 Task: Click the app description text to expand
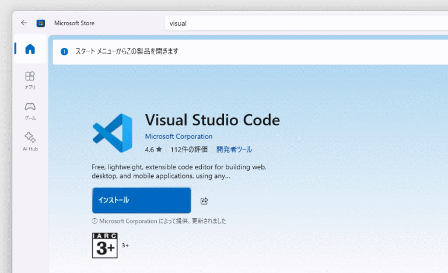pos(178,171)
